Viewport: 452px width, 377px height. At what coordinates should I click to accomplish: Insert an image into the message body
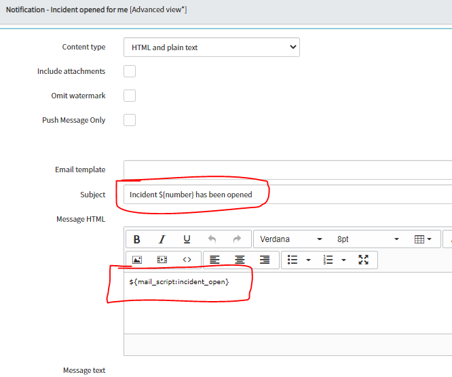tap(137, 260)
